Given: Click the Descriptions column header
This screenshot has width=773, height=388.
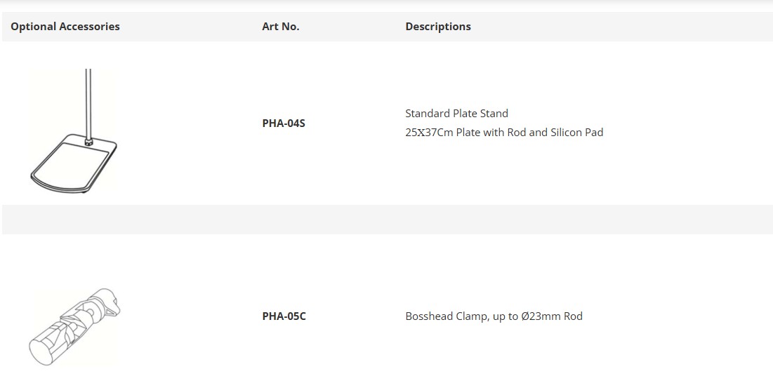Looking at the screenshot, I should click(438, 27).
